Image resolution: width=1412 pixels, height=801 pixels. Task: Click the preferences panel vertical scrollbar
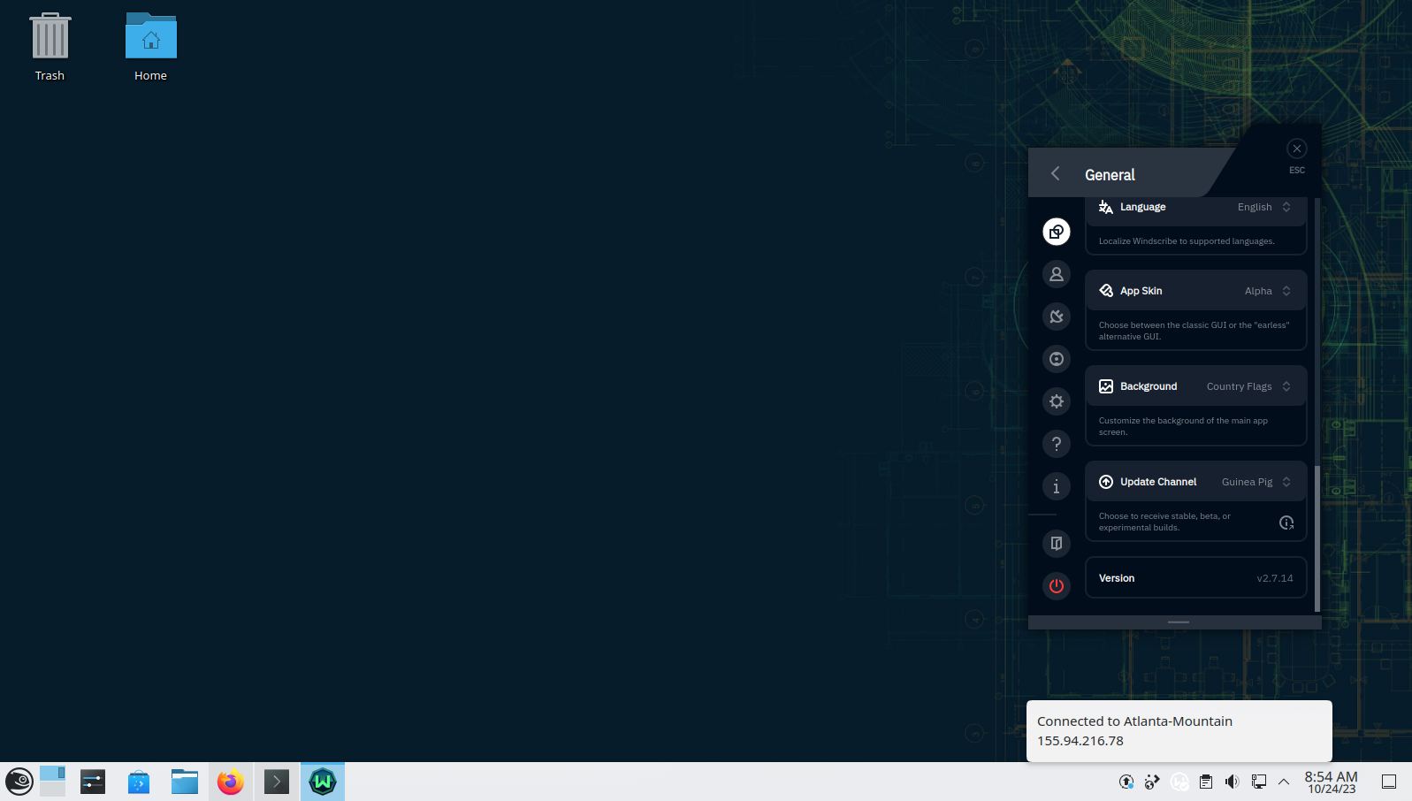1317,538
